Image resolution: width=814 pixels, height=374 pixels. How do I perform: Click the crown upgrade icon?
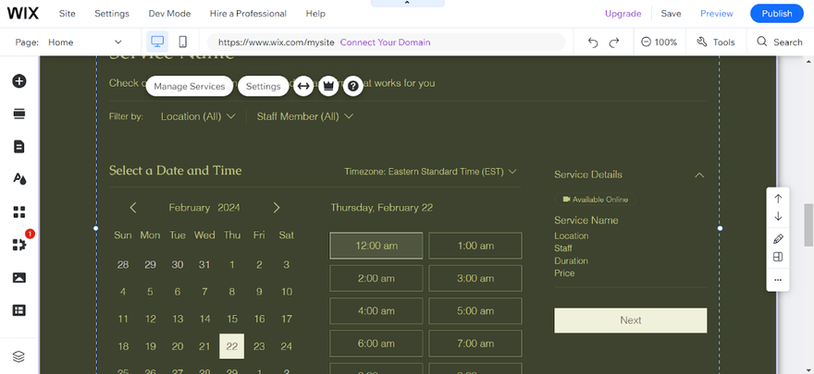coord(328,86)
